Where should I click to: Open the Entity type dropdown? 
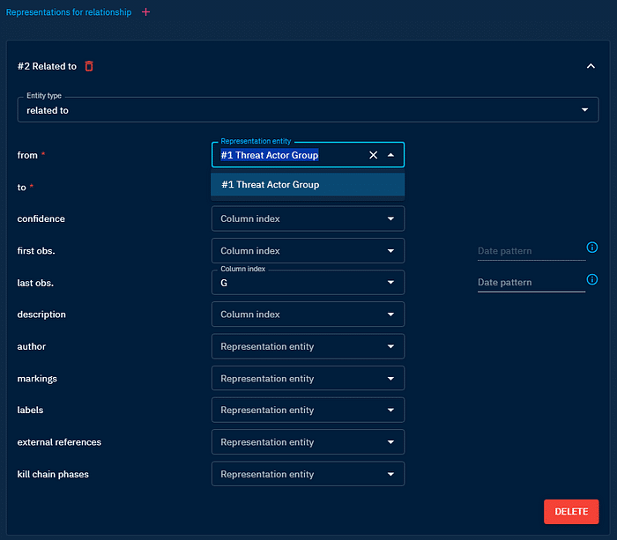(x=308, y=110)
